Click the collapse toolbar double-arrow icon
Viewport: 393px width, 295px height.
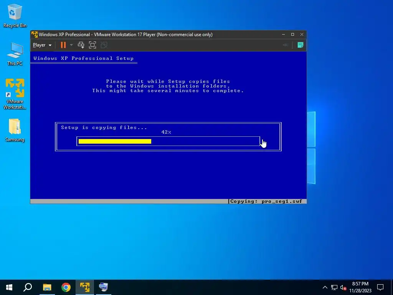[x=285, y=45]
